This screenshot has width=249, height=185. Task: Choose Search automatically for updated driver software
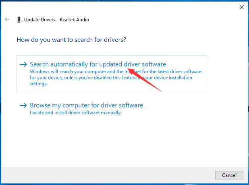(98, 64)
